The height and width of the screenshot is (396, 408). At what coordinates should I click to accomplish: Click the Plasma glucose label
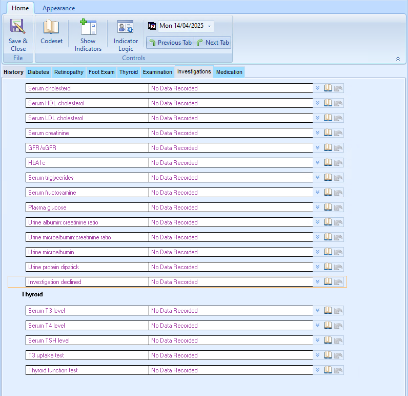click(47, 208)
